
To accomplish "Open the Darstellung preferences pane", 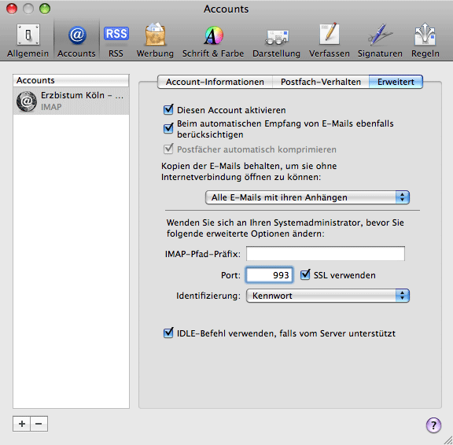I will point(277,40).
